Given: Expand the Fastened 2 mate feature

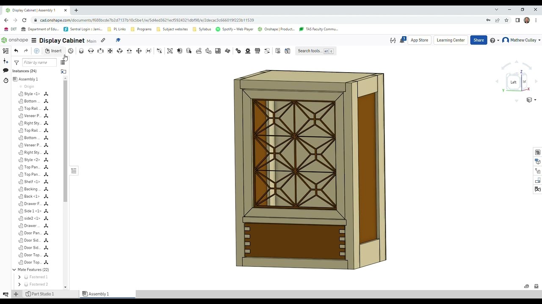Looking at the screenshot, I should (19, 284).
